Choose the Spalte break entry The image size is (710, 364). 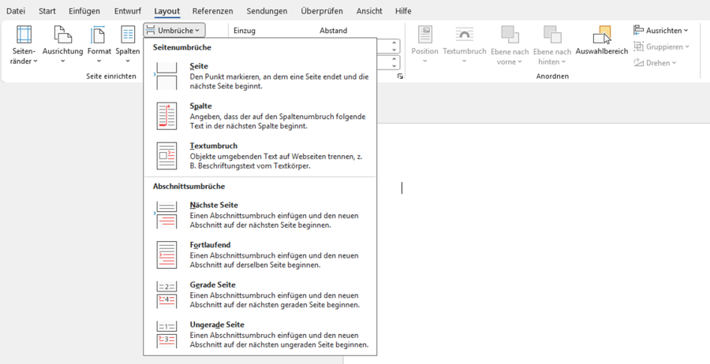[x=260, y=116]
